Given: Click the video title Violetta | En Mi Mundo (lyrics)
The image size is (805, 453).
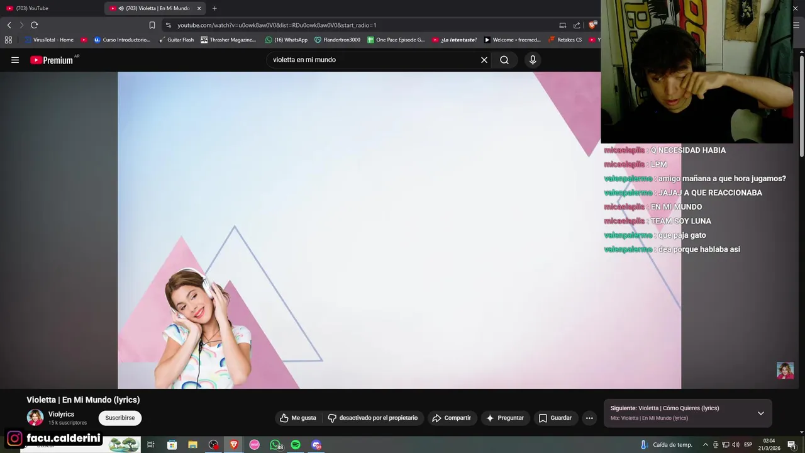Looking at the screenshot, I should pos(83,400).
